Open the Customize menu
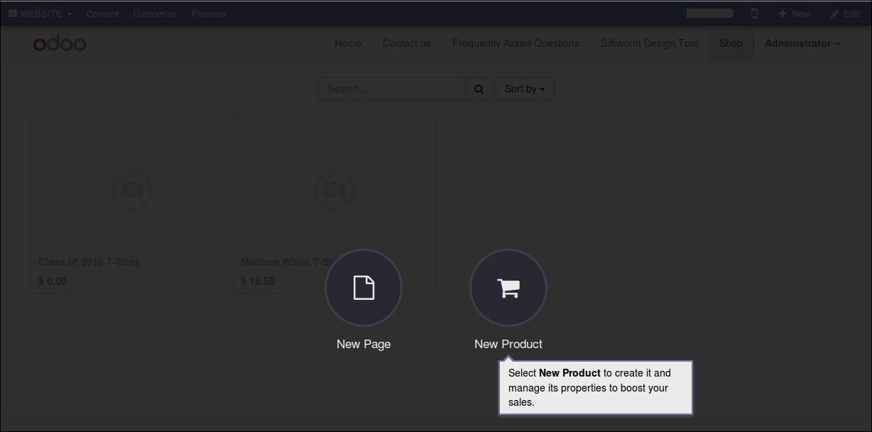The image size is (872, 432). [x=155, y=13]
